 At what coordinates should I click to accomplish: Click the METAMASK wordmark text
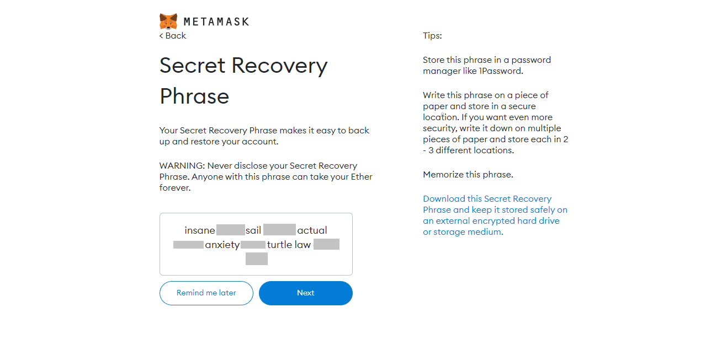[216, 22]
